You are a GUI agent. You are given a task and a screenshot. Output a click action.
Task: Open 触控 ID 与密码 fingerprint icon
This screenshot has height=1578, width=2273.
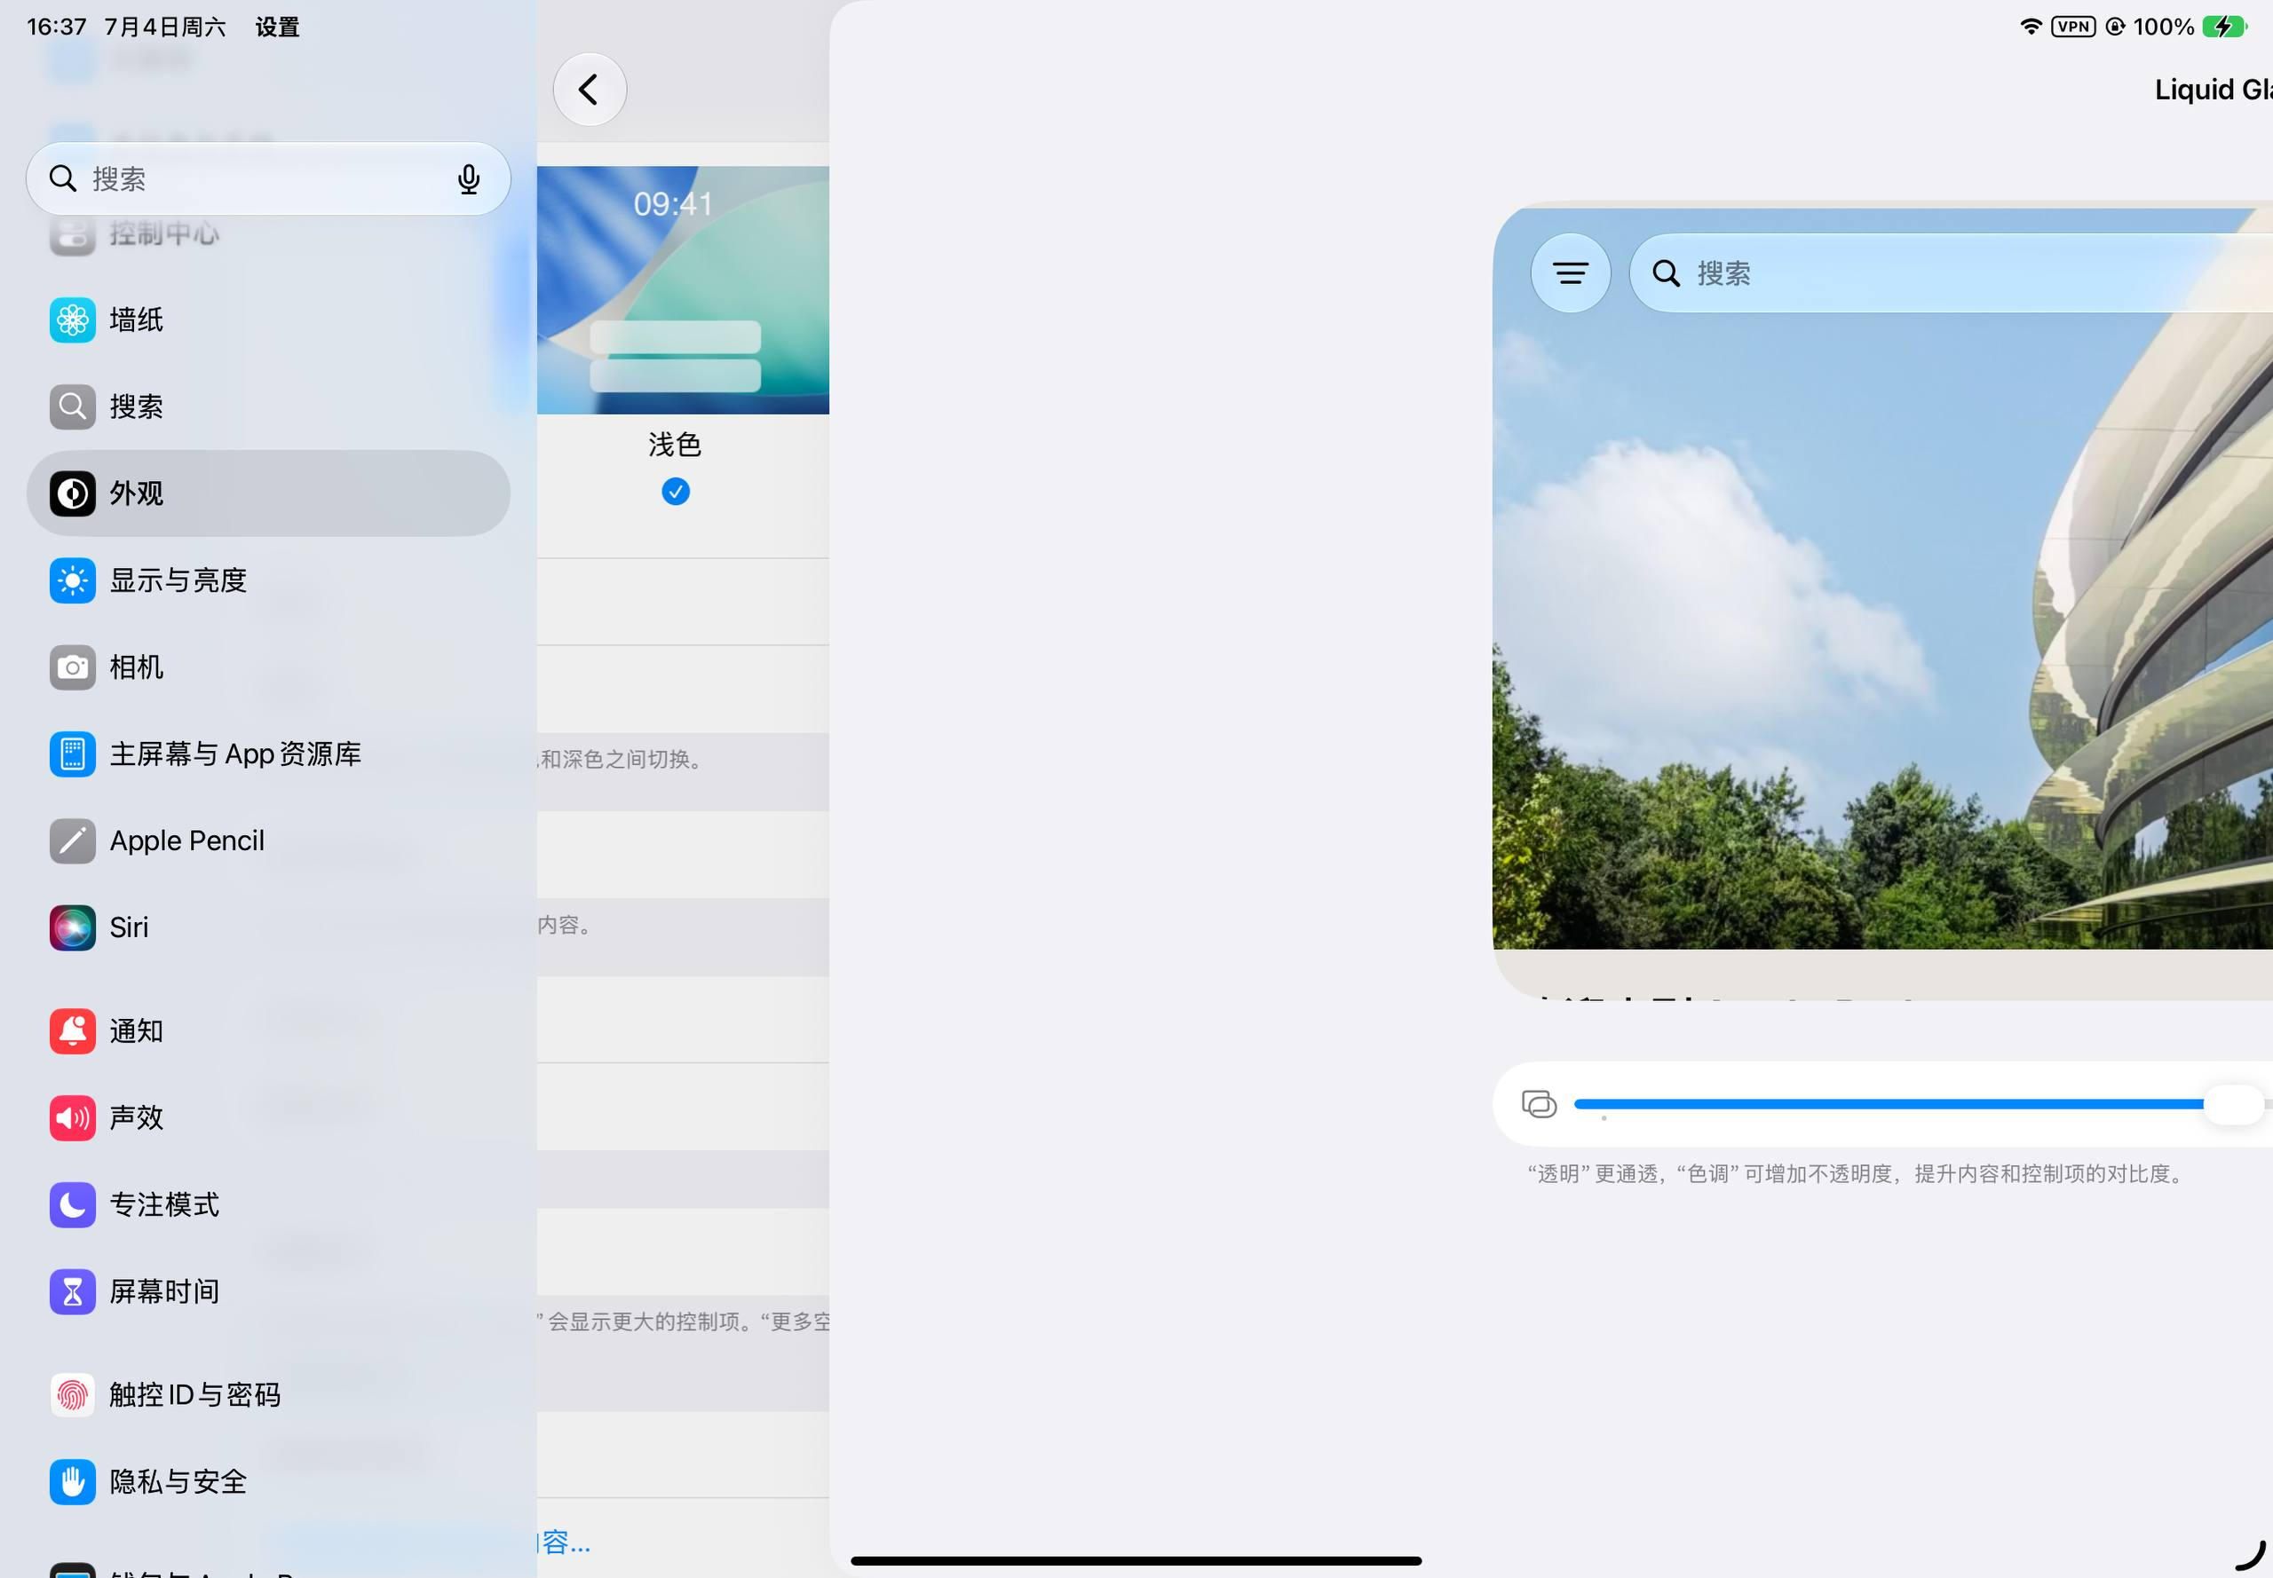(x=72, y=1395)
